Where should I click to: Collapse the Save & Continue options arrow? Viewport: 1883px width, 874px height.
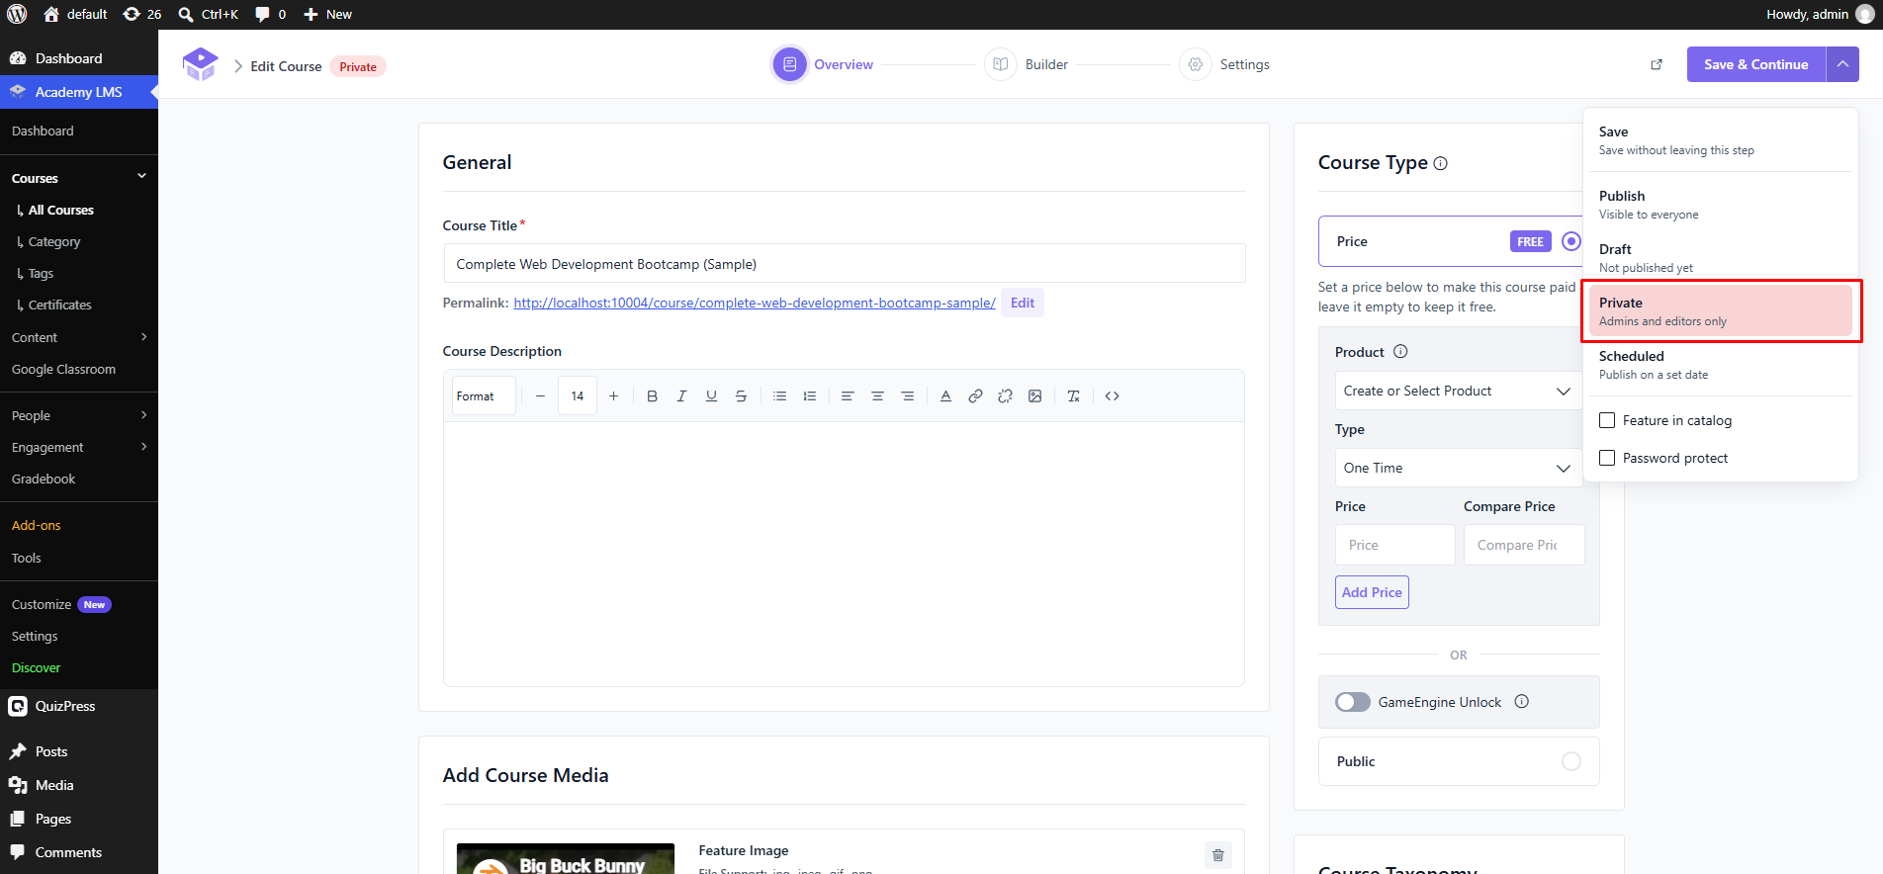coord(1842,64)
